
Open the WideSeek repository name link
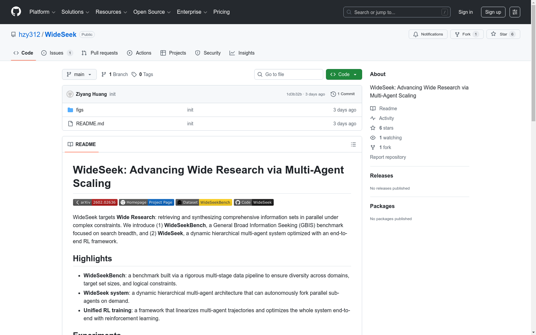tap(61, 35)
